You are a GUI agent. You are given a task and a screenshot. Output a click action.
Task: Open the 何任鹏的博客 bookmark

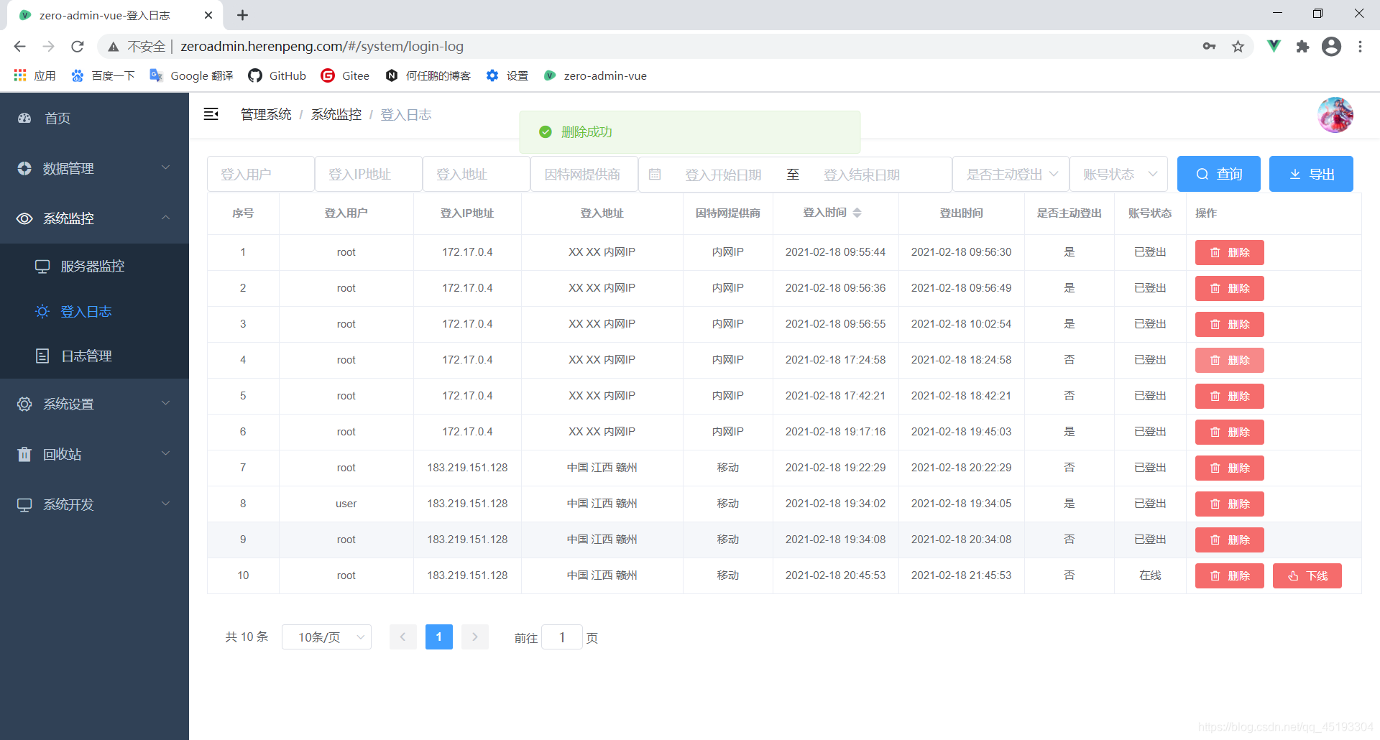428,75
